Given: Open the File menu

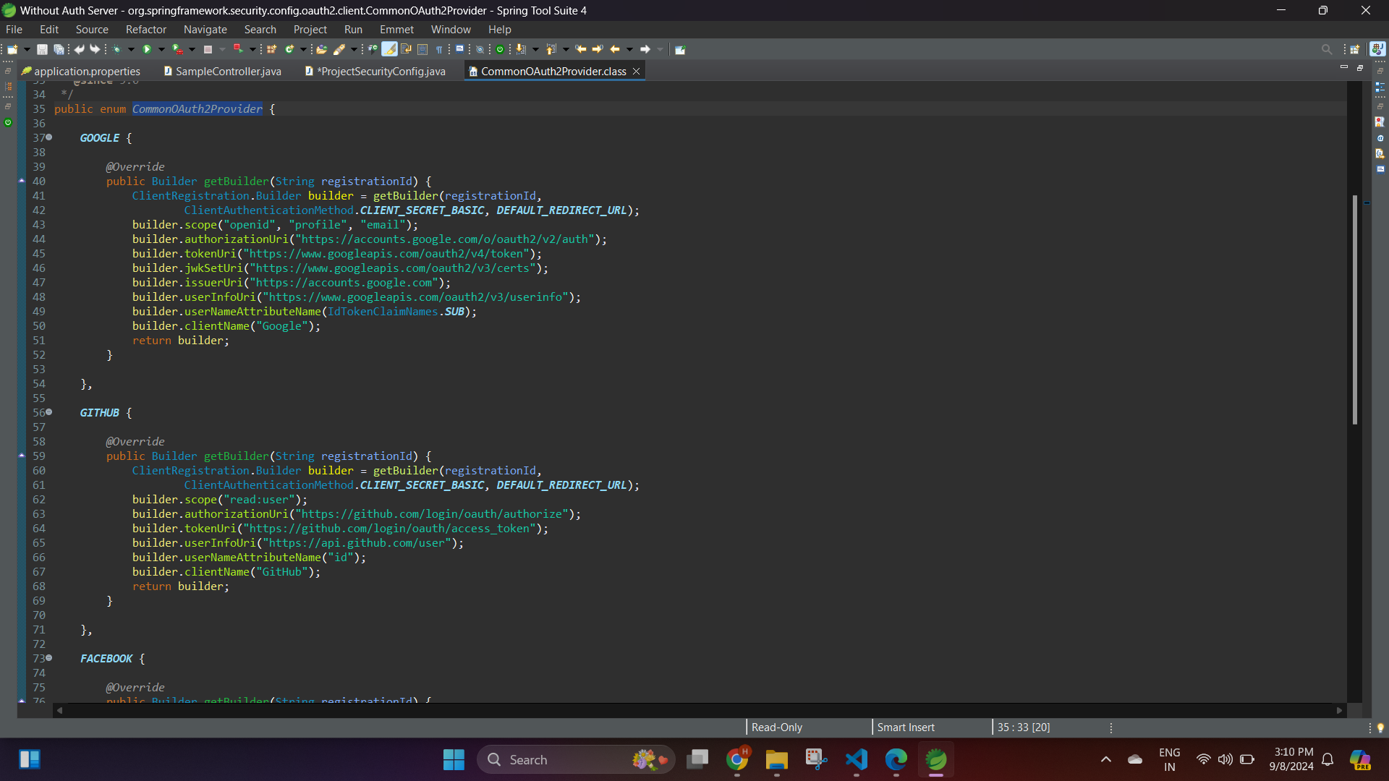Looking at the screenshot, I should [14, 30].
